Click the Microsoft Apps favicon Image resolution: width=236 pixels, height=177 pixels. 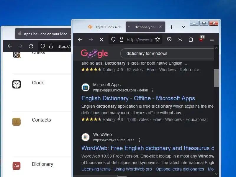pos(86,87)
